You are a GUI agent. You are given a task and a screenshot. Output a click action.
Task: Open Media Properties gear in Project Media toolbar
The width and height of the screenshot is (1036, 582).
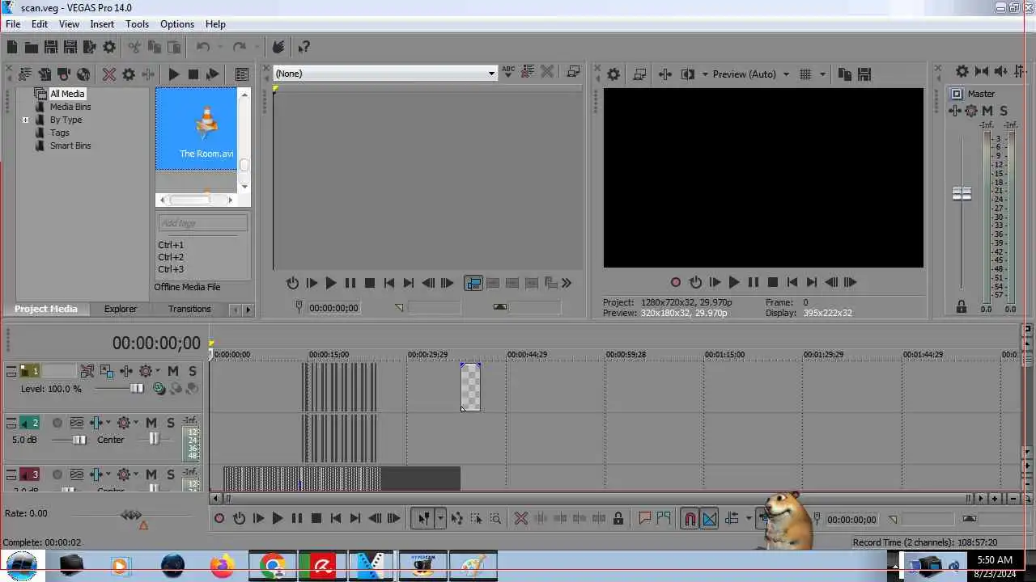[x=129, y=74]
